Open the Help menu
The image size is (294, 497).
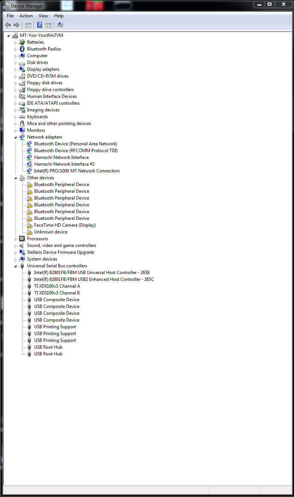click(59, 16)
